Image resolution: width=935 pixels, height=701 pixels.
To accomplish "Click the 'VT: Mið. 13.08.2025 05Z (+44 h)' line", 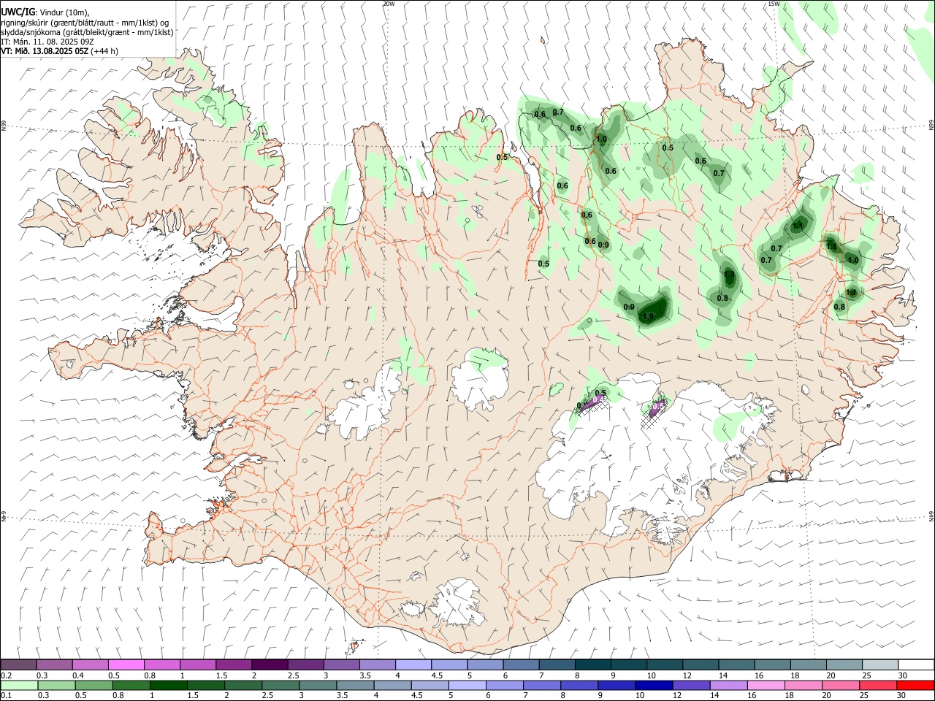I will coord(59,51).
